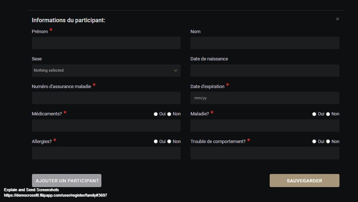Click the Trouble de comportement text box

tap(265, 153)
